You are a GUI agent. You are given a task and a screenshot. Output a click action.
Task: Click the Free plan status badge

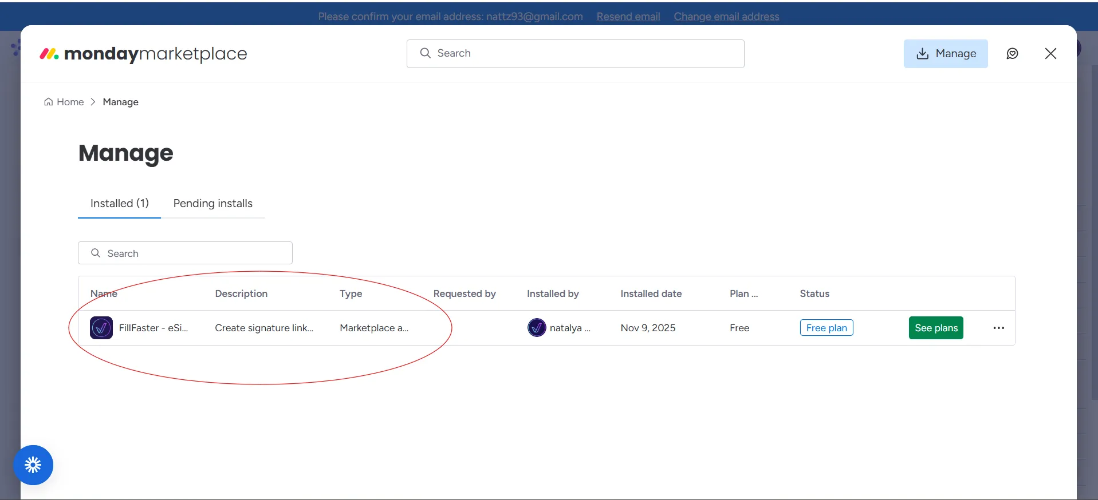[826, 328]
